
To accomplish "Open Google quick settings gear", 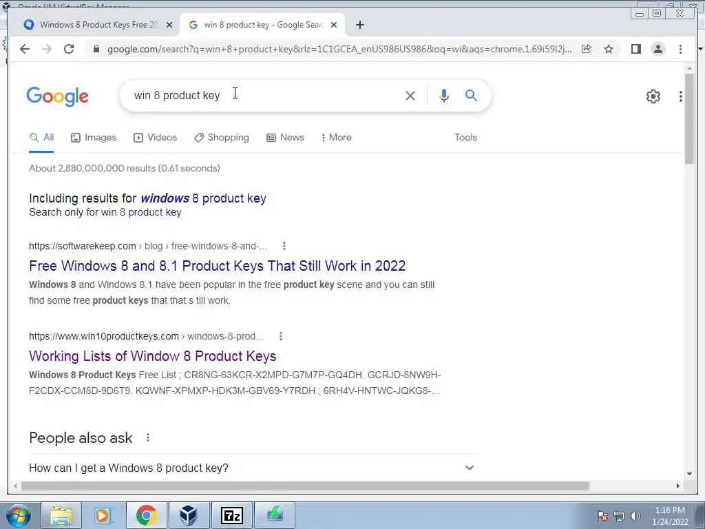I will click(x=653, y=96).
